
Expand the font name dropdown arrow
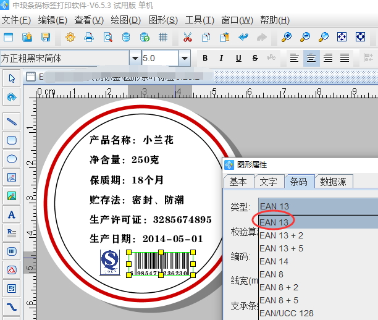click(x=135, y=58)
